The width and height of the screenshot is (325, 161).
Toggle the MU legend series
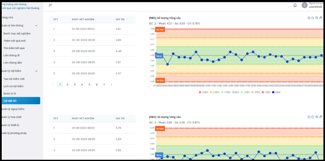tap(235, 92)
